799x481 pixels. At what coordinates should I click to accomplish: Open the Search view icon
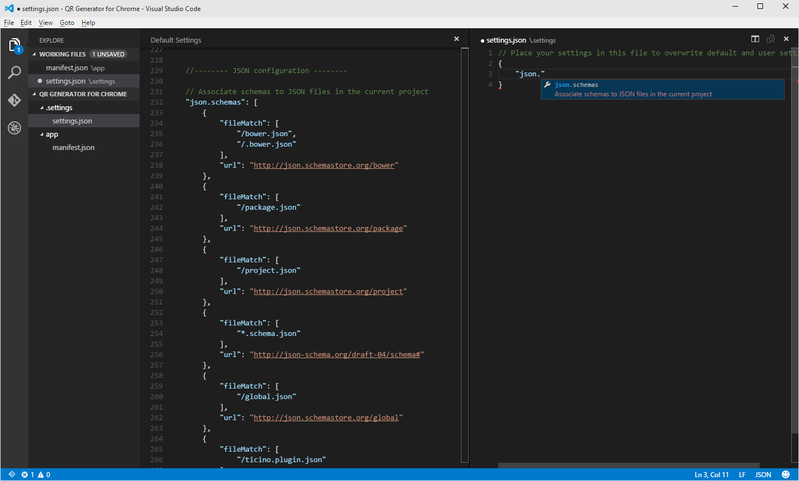pos(14,73)
